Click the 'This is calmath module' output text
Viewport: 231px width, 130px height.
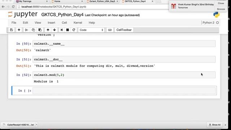(x=95, y=66)
